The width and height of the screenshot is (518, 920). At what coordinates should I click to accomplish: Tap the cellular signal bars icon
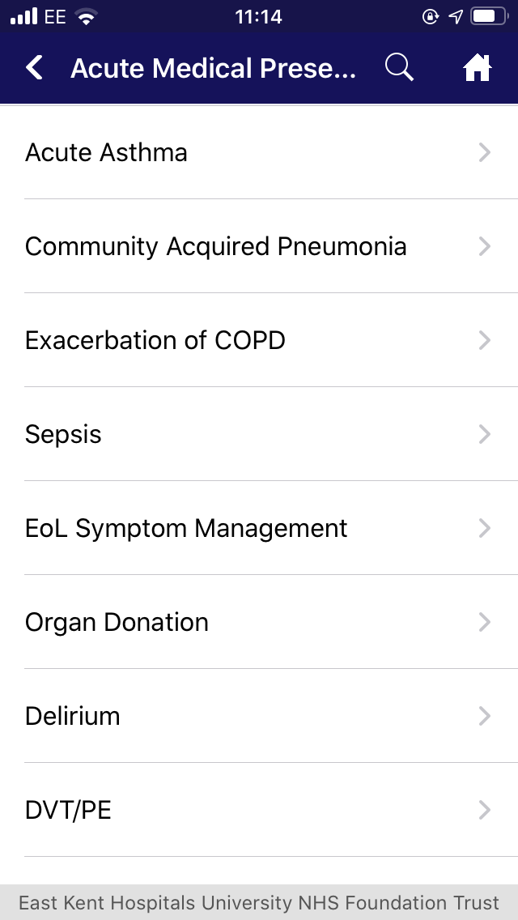[24, 17]
